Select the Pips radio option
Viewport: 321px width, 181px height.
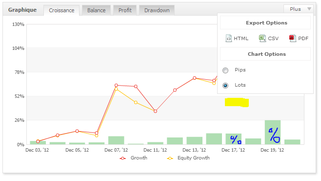point(225,70)
